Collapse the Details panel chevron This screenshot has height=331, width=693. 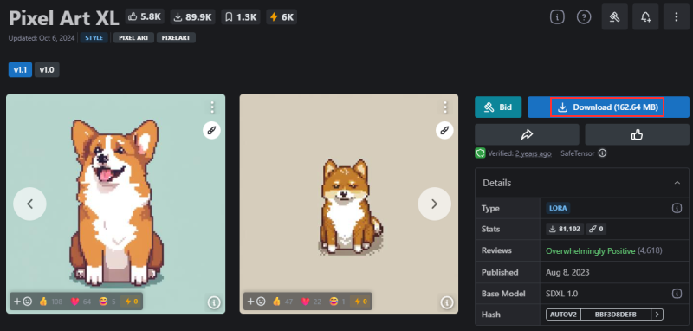point(677,183)
